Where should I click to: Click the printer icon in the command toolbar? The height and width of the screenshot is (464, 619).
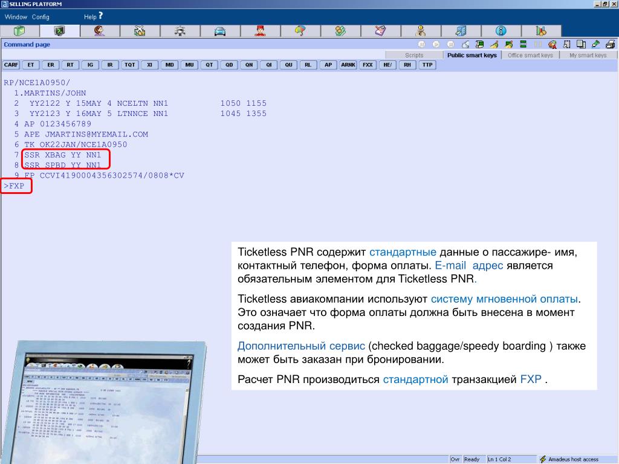pos(610,44)
